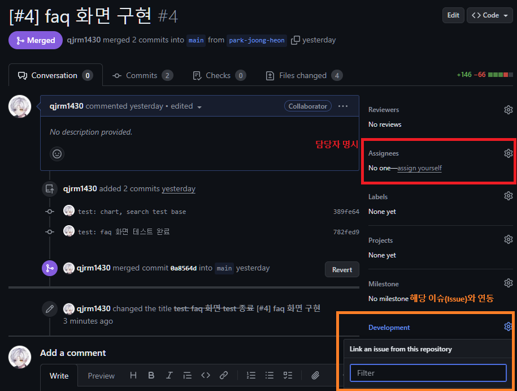Apply italic formatting in comment editor
Screen dimensions: 517x391
point(169,375)
